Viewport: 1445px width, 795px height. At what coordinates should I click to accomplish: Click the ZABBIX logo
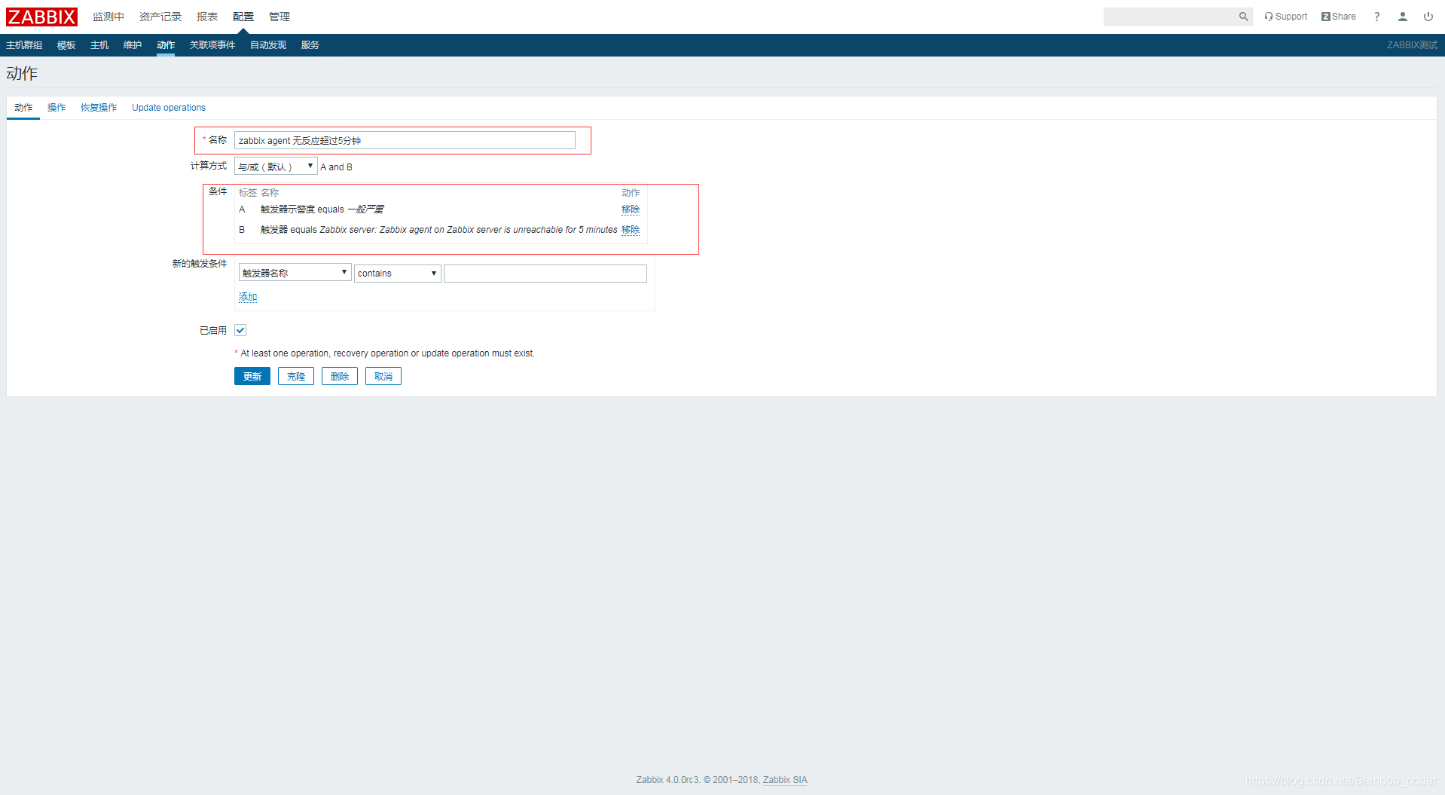(41, 17)
